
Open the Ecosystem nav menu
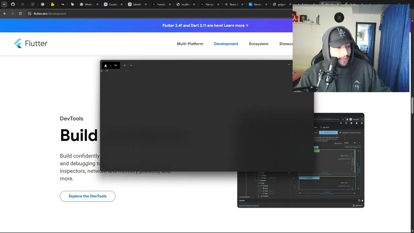coord(258,44)
